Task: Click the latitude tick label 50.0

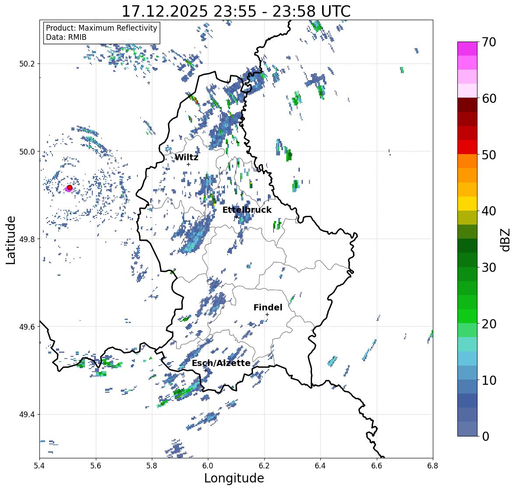Action: coord(27,152)
